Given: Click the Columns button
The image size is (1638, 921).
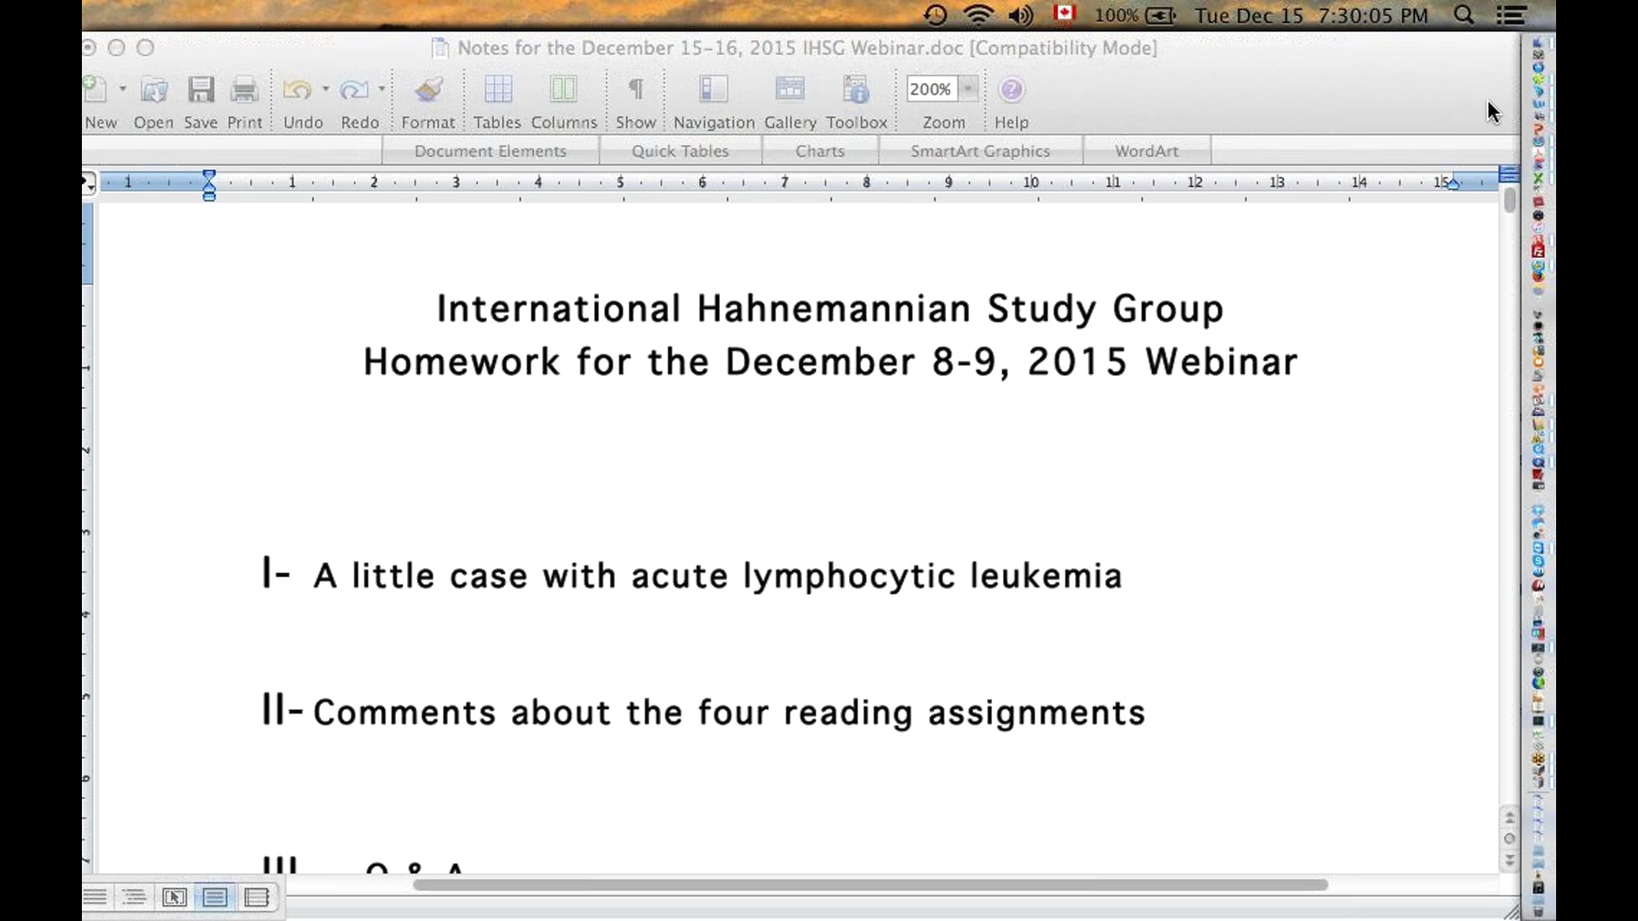Looking at the screenshot, I should click(564, 89).
